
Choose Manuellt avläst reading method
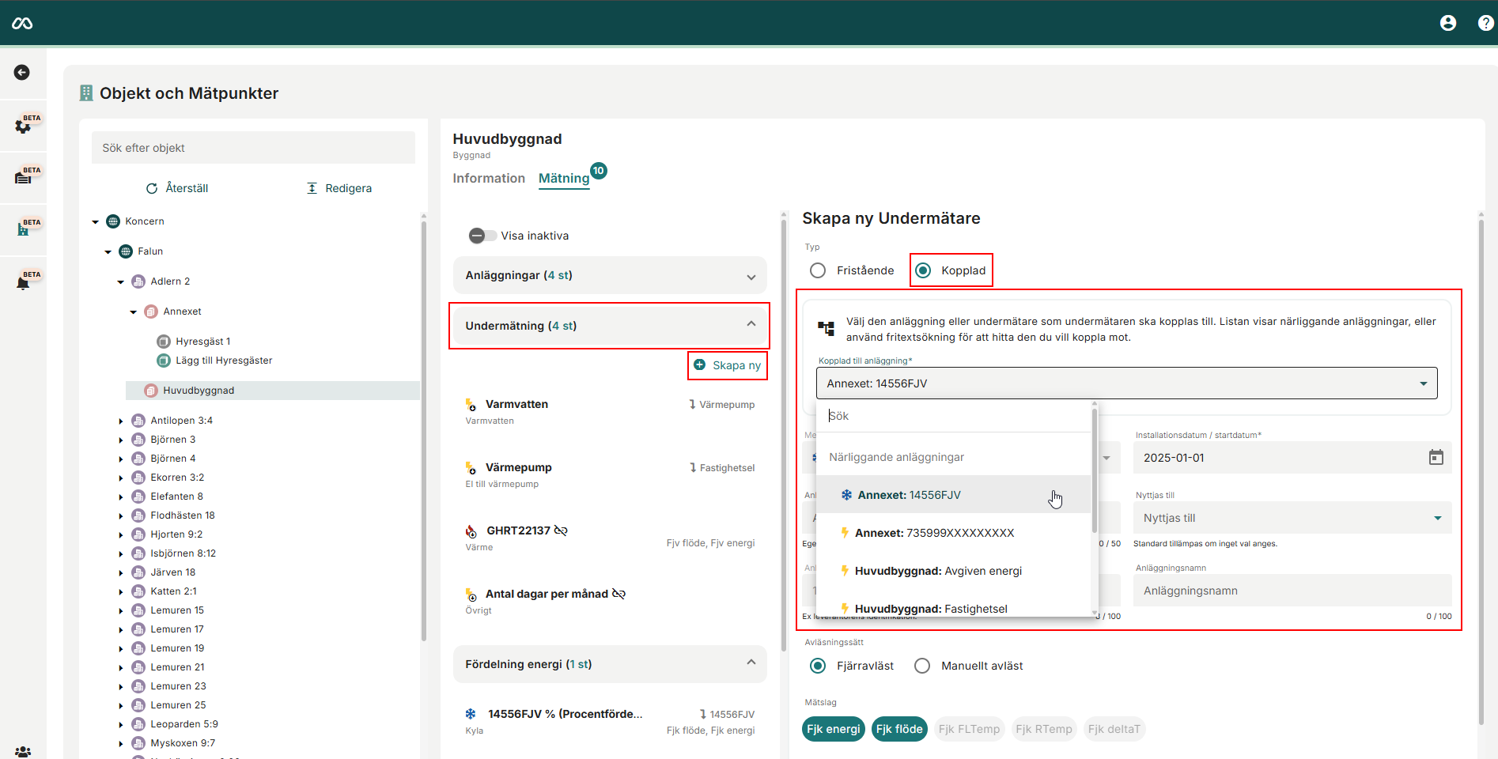pyautogui.click(x=922, y=666)
